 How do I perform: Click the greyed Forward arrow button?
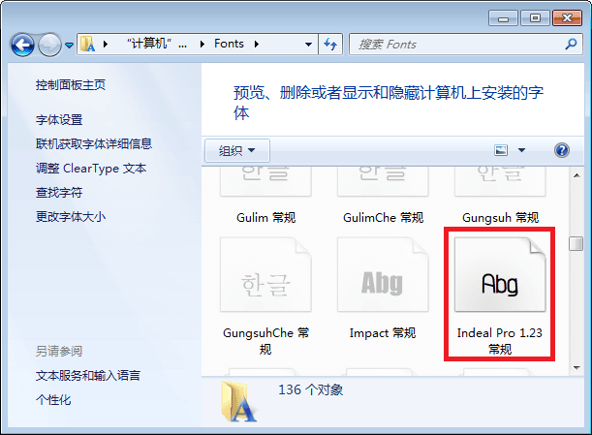[x=49, y=45]
